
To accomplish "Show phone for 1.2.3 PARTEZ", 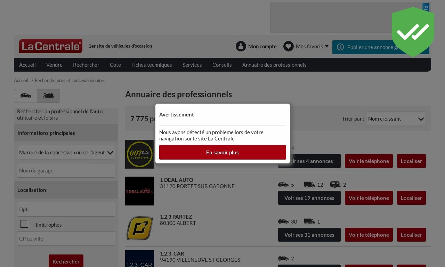I will pos(369,235).
